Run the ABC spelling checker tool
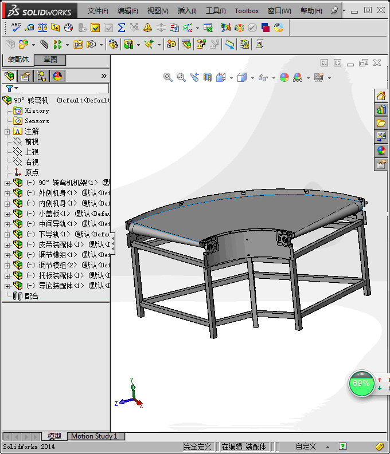This screenshot has height=454, width=390. (15, 27)
